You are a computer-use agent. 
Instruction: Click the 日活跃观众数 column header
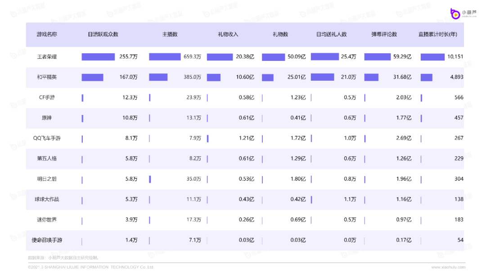point(103,34)
